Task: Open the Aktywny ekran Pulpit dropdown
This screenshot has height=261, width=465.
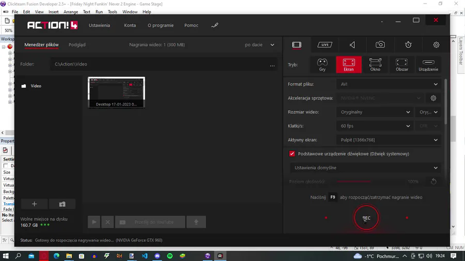Action: tap(389, 140)
